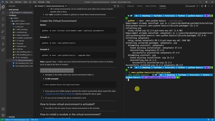Image resolution: width=215 pixels, height=121 pixels.
Task: Open the Accounts menu icon
Action: (x=3, y=109)
